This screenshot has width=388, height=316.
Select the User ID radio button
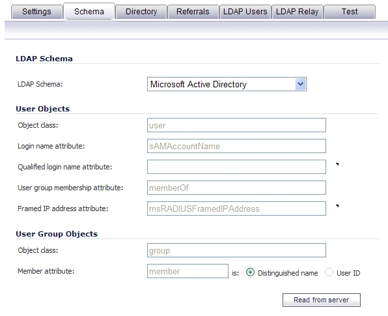tap(329, 272)
